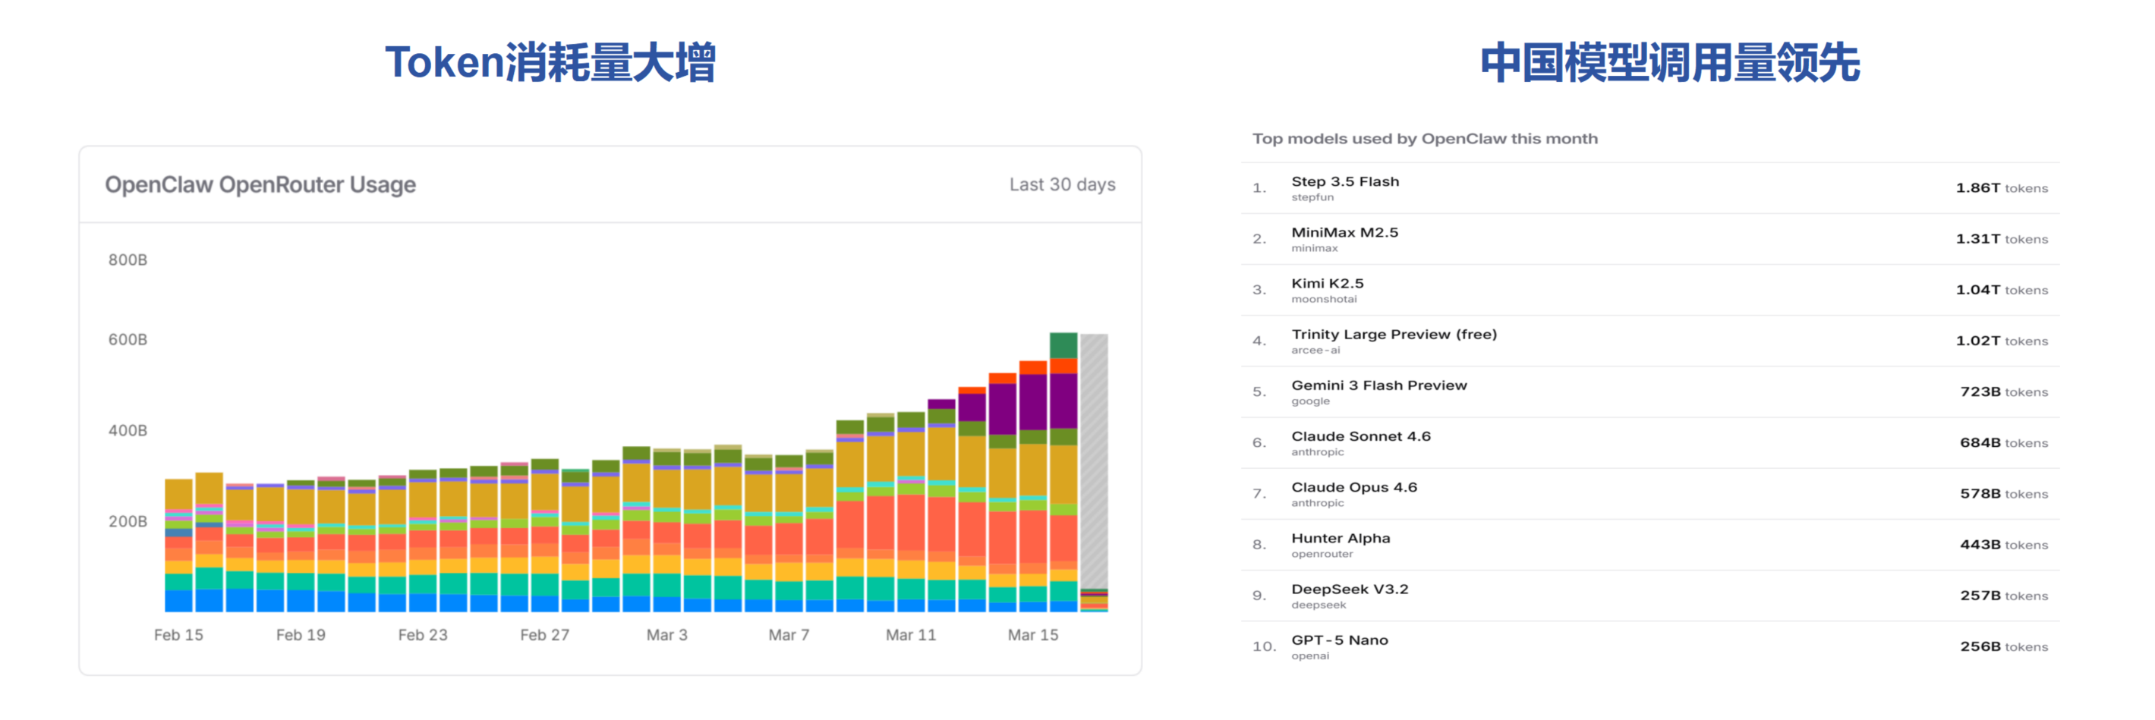
Task: Click the "400B" y-axis label
Action: [128, 431]
